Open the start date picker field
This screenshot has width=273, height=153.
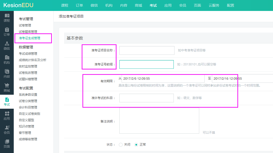coord(163,79)
